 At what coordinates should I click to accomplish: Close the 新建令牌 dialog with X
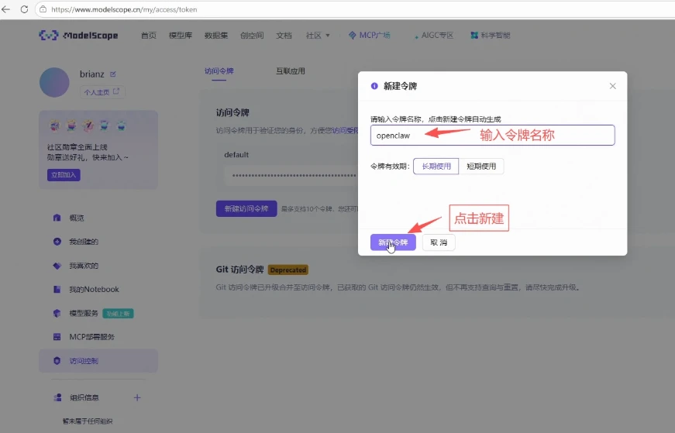(612, 86)
